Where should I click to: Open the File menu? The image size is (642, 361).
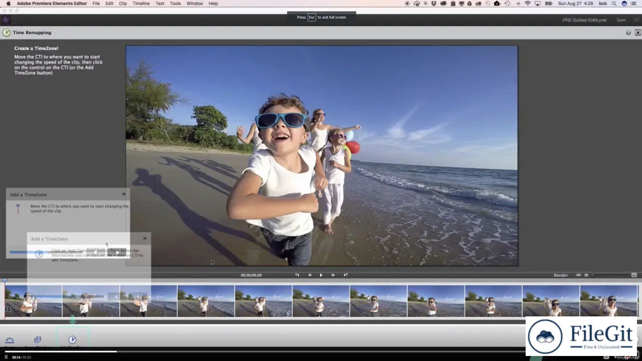96,4
